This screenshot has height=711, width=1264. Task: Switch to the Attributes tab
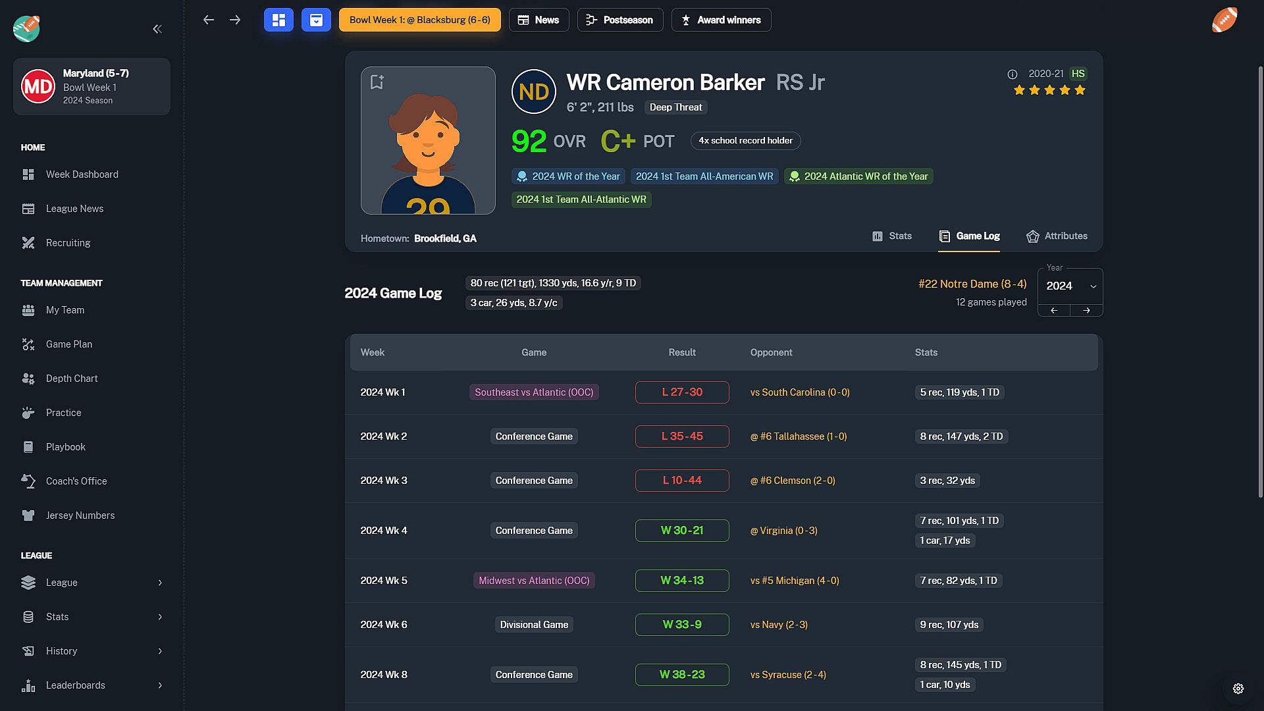click(1057, 236)
